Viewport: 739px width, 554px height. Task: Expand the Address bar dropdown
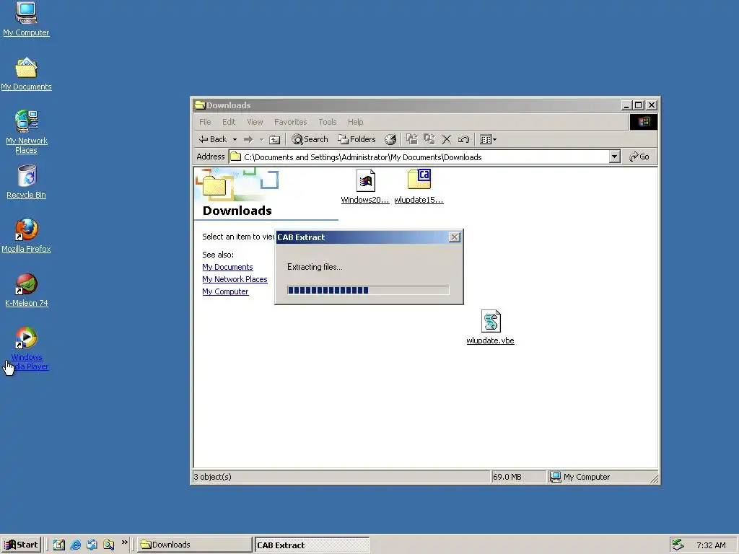614,157
